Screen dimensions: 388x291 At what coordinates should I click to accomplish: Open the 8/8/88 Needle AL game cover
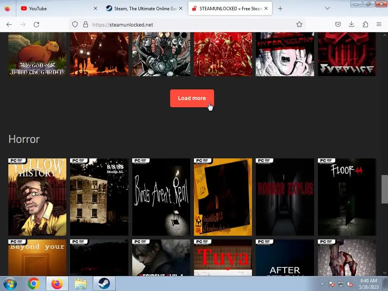tap(99, 197)
